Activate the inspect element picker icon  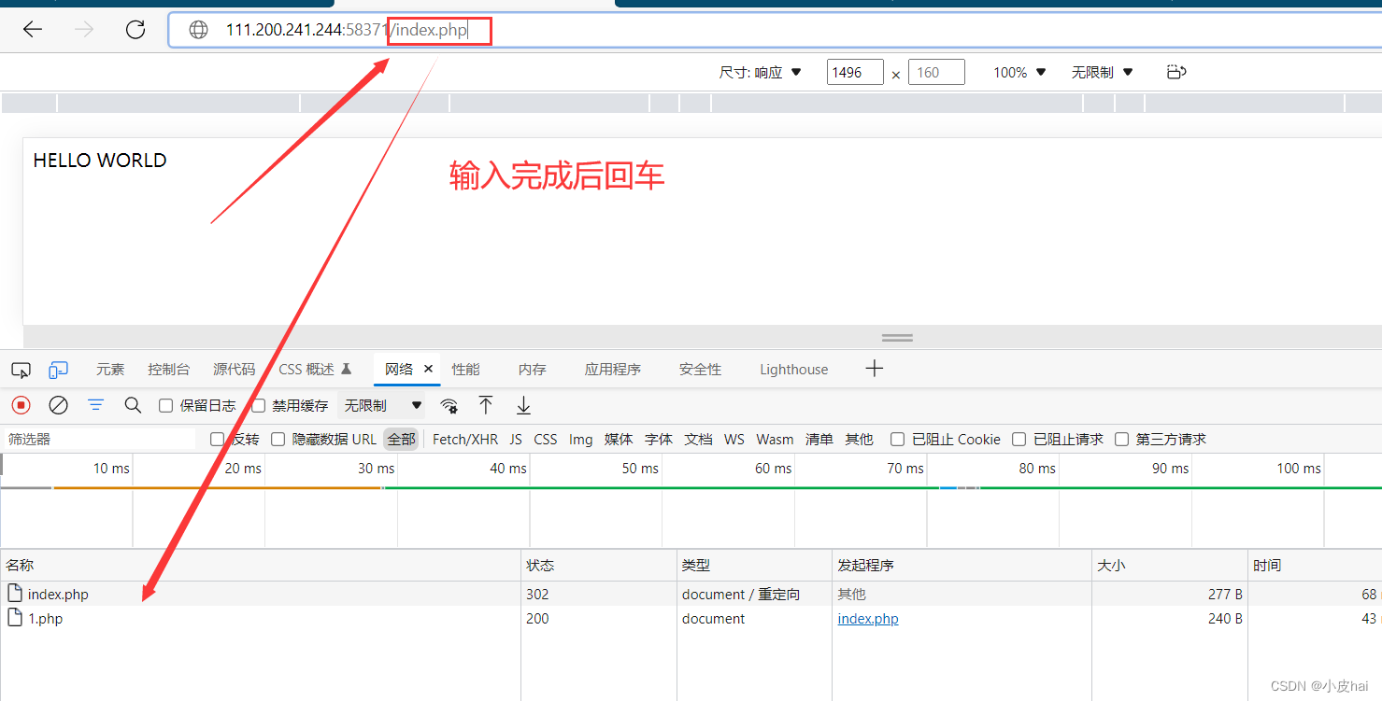coord(21,370)
